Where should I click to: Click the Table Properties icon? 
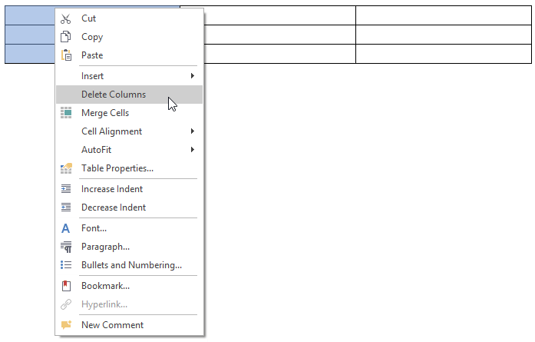click(x=66, y=168)
